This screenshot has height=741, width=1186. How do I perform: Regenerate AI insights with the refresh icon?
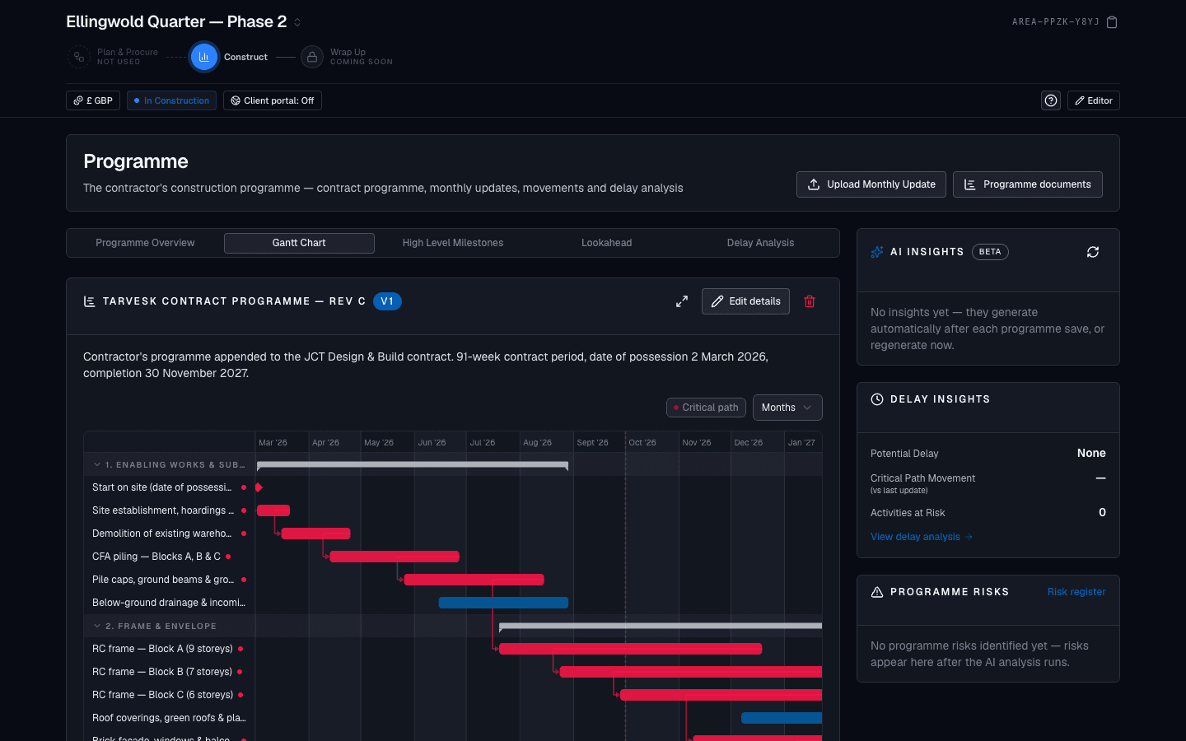tap(1093, 252)
